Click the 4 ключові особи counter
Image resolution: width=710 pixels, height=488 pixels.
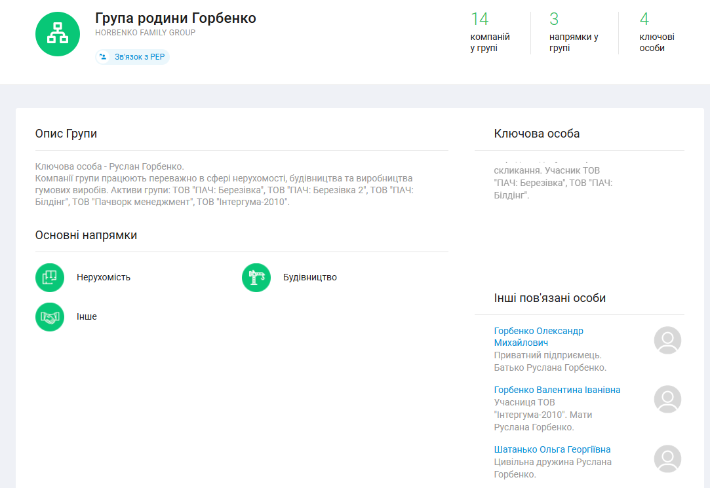(x=656, y=32)
